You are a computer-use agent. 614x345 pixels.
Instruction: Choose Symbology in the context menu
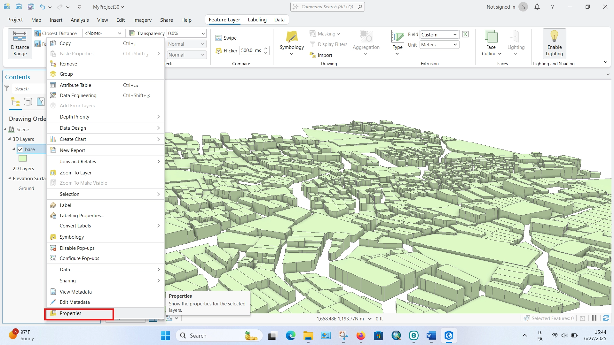point(106,237)
